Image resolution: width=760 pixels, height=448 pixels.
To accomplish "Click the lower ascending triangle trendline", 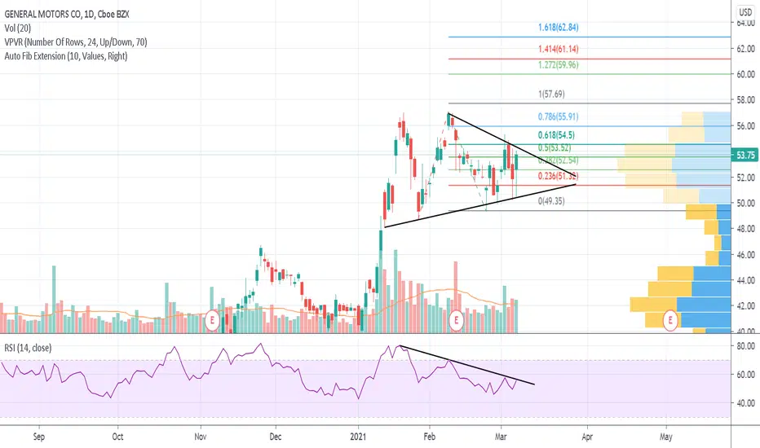I will [x=479, y=206].
